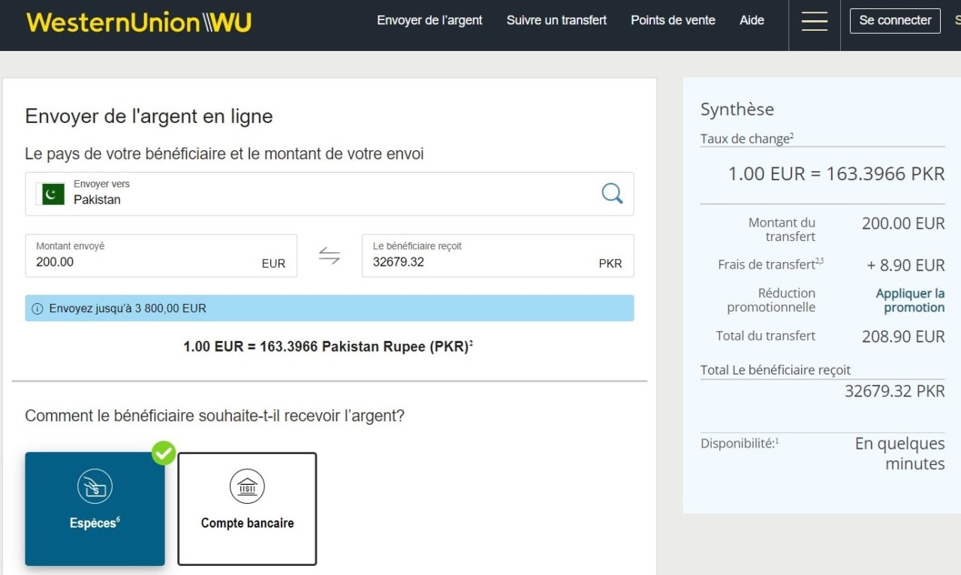
Task: Click the Comment le bénéficiaire souhaite-t-il question
Action: click(215, 416)
